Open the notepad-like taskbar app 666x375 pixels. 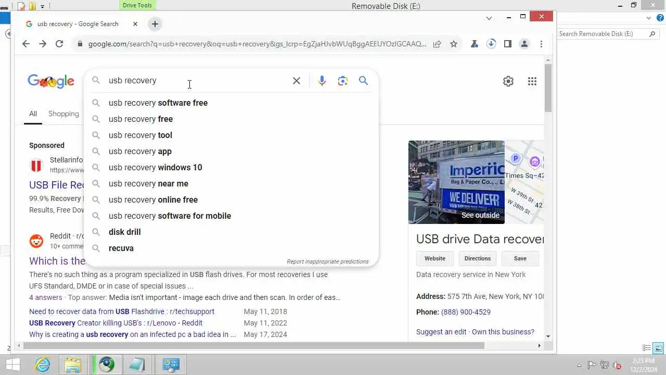138,365
